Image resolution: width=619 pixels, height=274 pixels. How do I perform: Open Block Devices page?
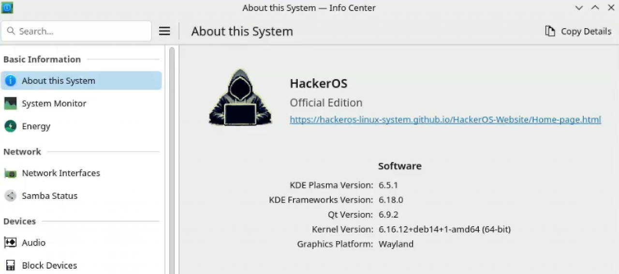point(81,265)
